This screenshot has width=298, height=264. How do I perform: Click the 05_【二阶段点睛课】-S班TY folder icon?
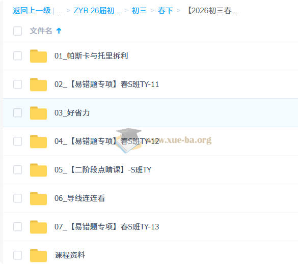click(38, 170)
